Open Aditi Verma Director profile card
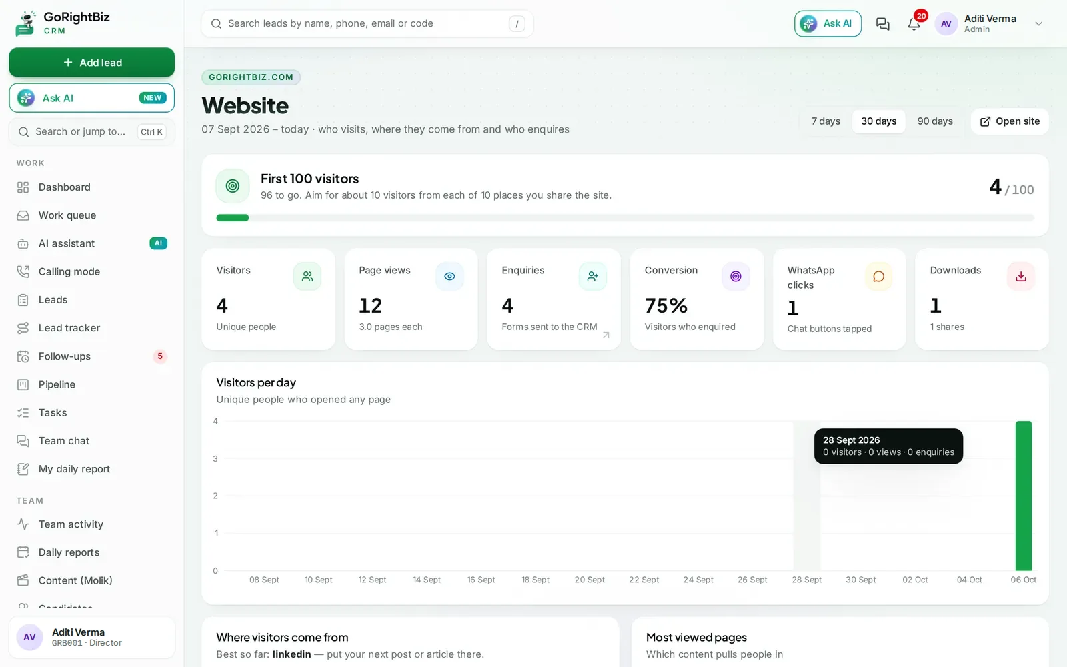This screenshot has height=667, width=1067. (91, 637)
